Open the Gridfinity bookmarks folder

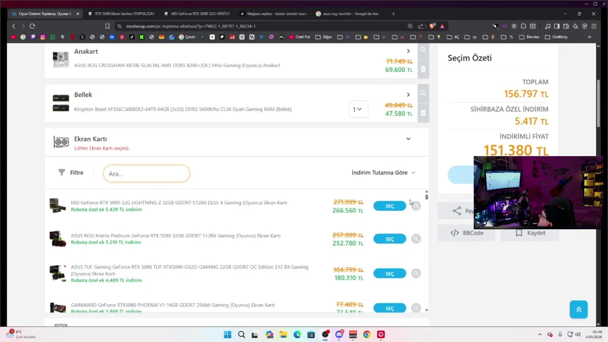point(556,37)
